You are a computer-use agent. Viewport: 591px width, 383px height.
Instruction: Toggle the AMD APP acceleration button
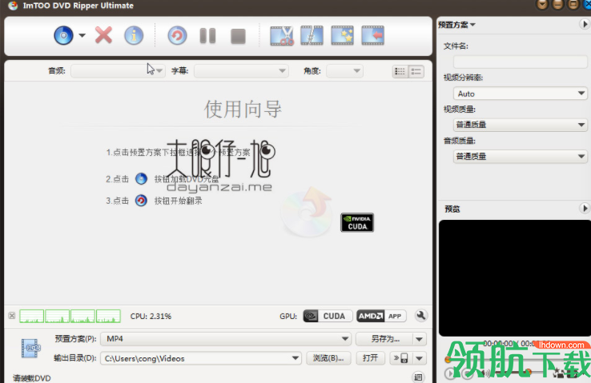coord(381,316)
